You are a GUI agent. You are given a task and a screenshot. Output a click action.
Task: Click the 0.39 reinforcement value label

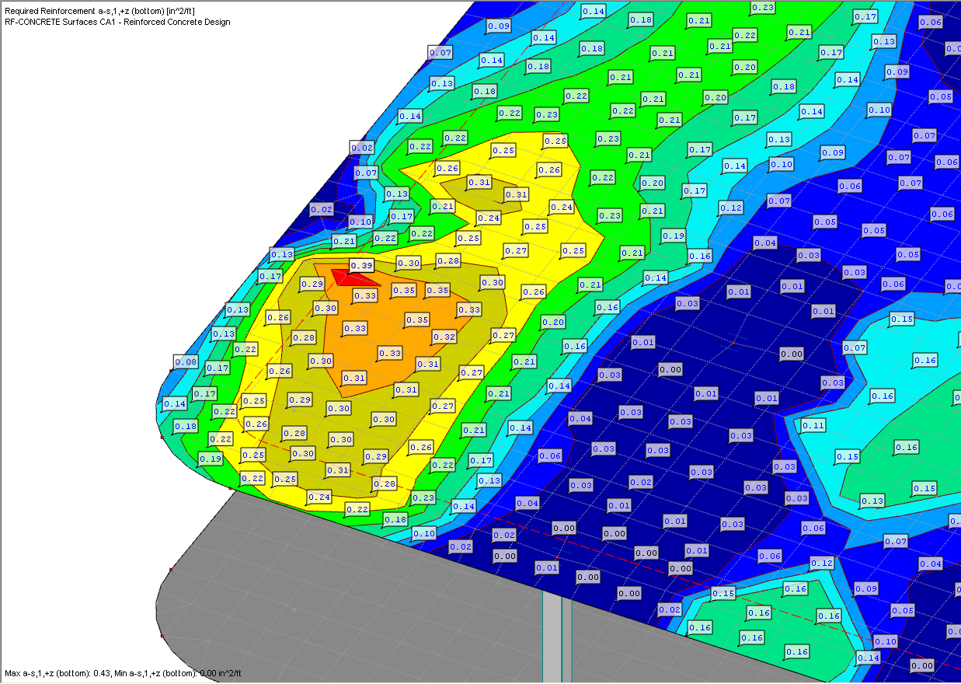coord(361,265)
